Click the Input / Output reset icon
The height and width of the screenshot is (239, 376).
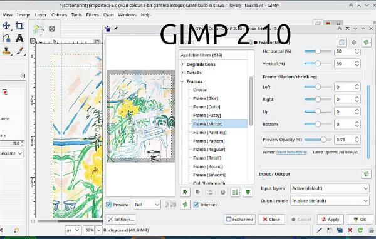tap(366, 174)
